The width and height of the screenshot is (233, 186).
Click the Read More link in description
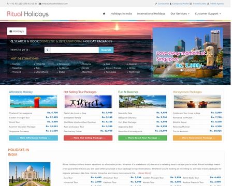[x=144, y=173]
